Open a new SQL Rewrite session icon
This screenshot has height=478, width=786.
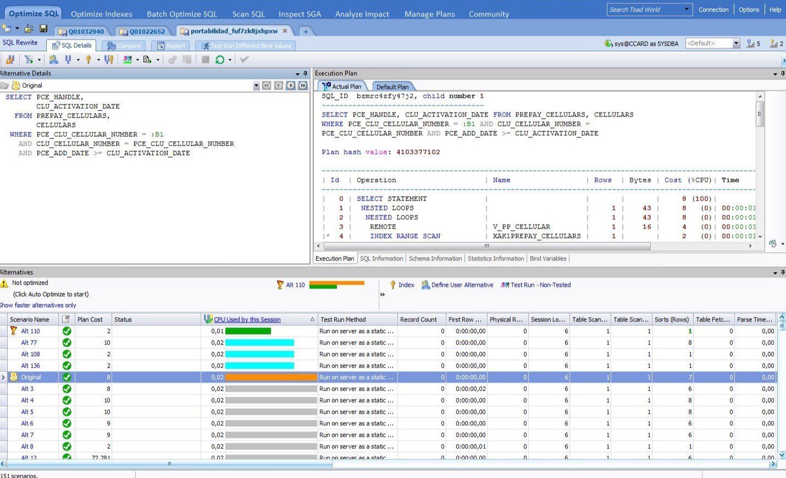click(x=7, y=27)
